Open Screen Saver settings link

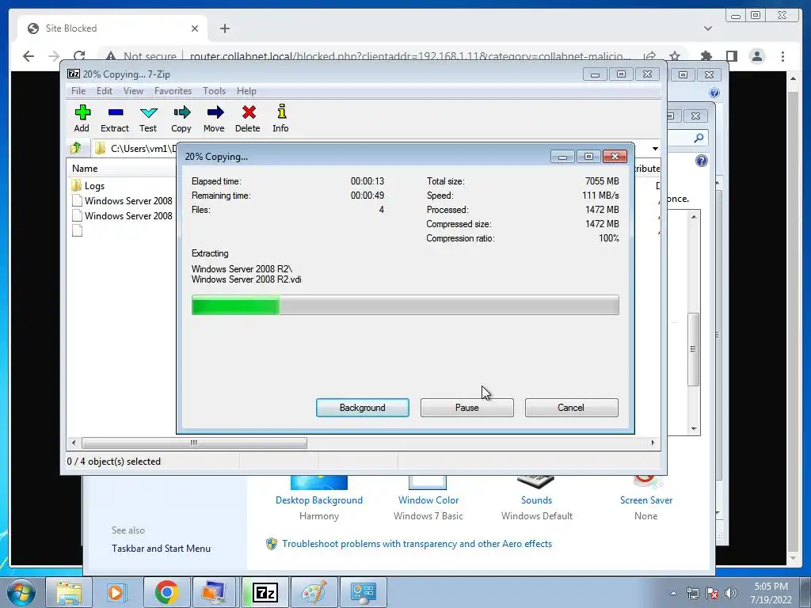click(x=646, y=500)
